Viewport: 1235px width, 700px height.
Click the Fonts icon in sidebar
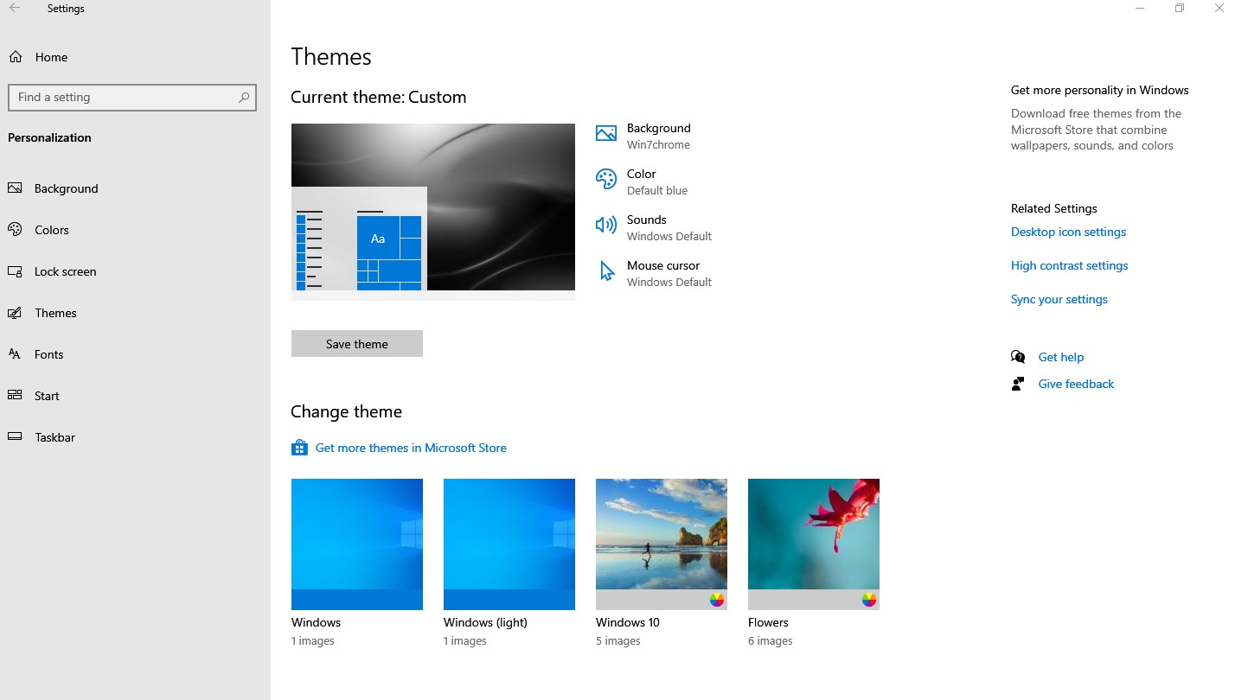point(15,354)
